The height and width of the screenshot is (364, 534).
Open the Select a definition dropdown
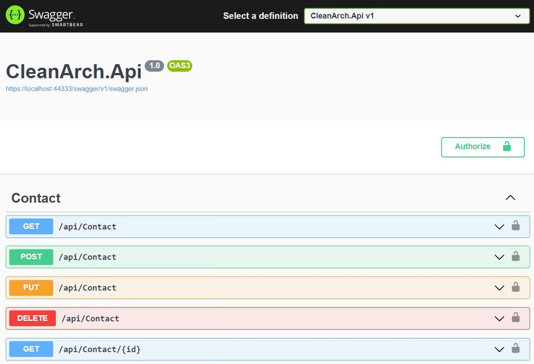tap(418, 16)
